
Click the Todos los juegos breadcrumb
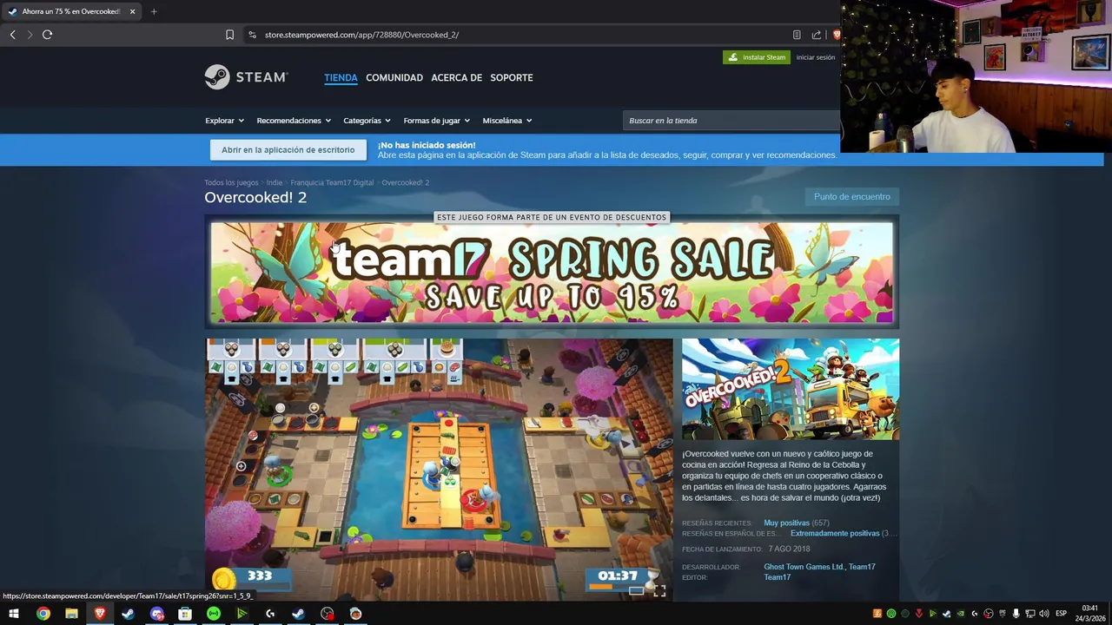pyautogui.click(x=231, y=182)
